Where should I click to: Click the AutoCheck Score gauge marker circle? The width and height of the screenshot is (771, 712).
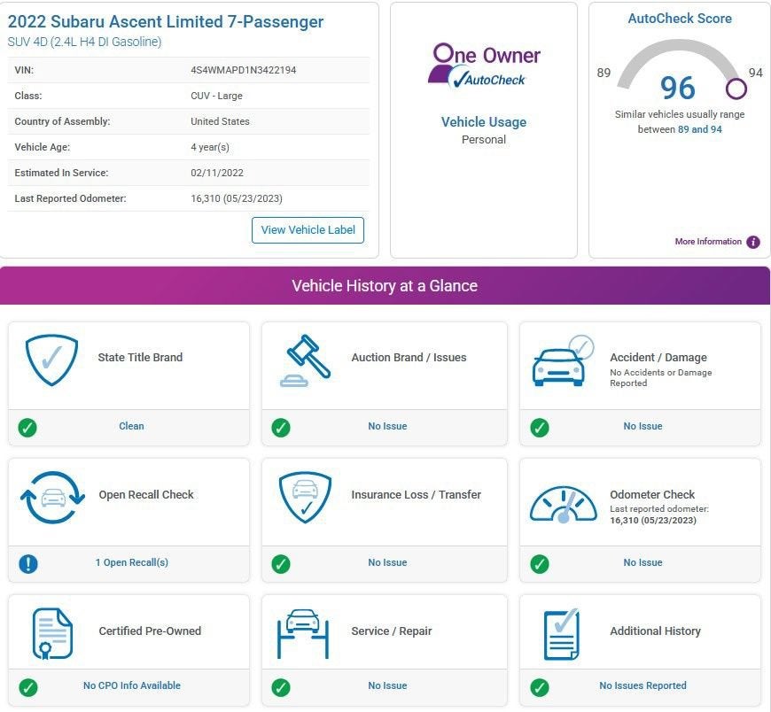point(736,89)
